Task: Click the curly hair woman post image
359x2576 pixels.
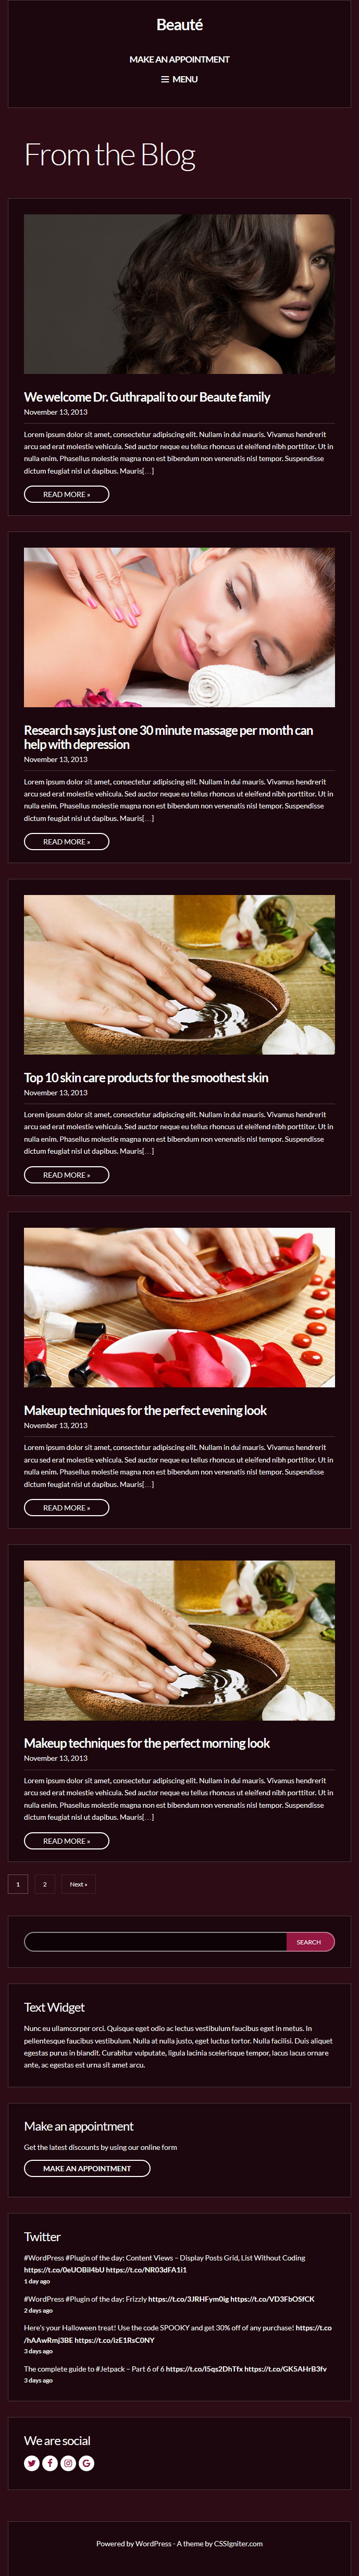Action: pos(179,294)
